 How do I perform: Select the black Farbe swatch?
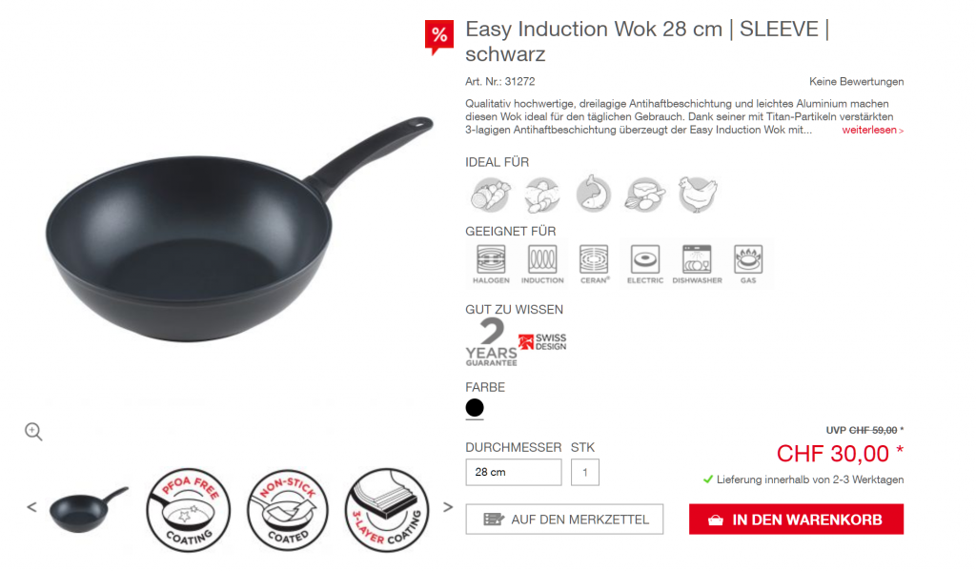(475, 408)
